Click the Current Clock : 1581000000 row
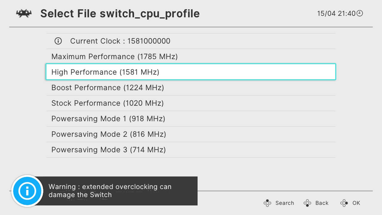382x215 pixels. (191, 41)
